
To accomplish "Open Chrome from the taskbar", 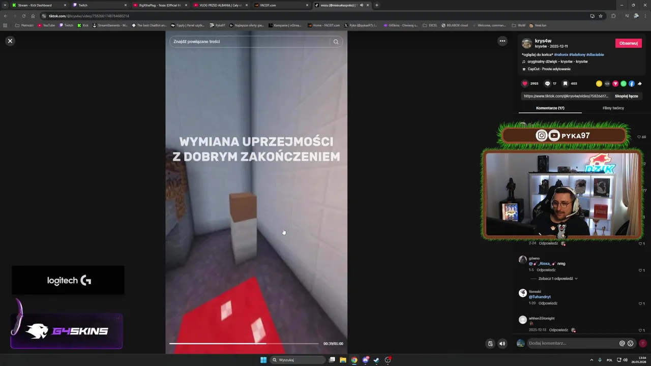I will point(354,360).
